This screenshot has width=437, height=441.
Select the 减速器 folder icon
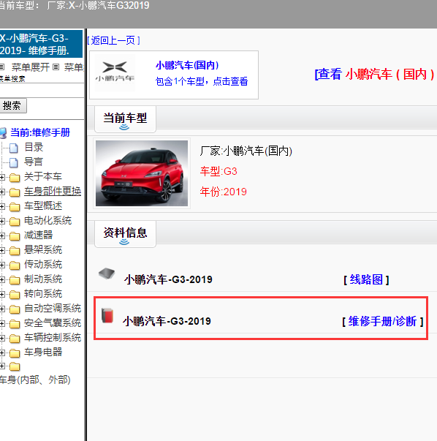(x=15, y=235)
